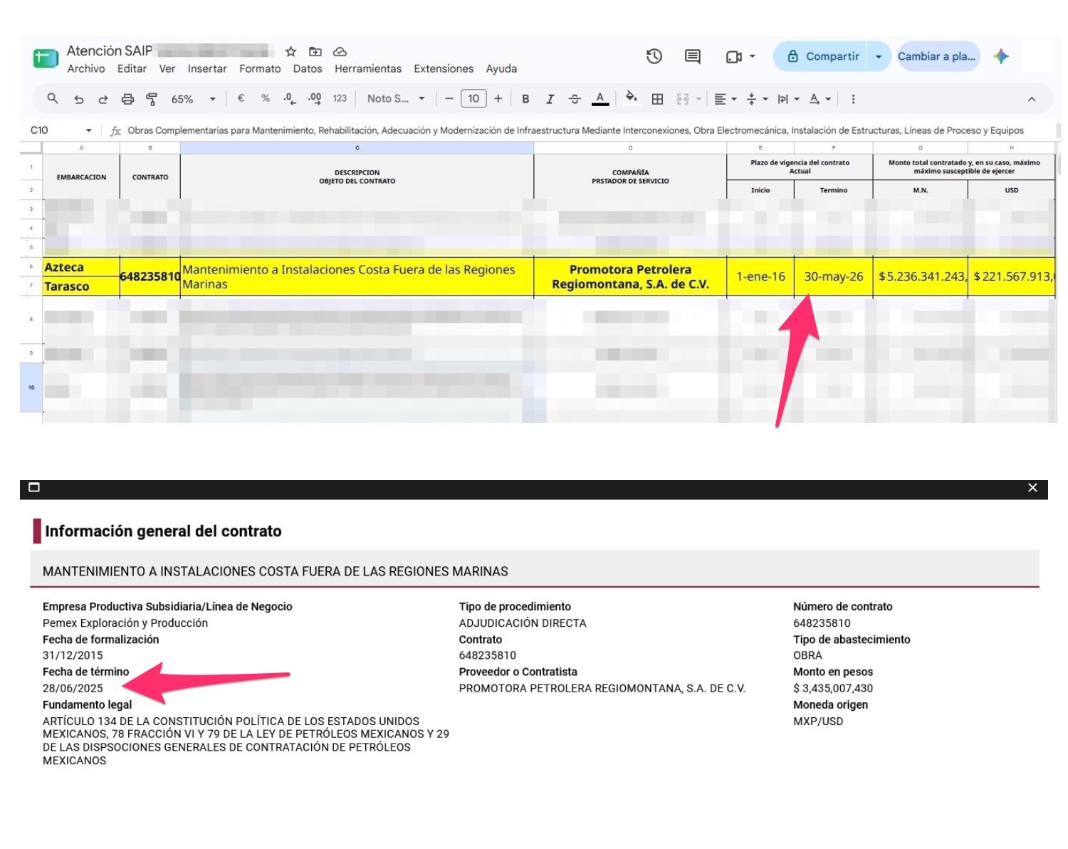This screenshot has width=1068, height=849.
Task: Select row 10 header
Action: pyautogui.click(x=31, y=387)
